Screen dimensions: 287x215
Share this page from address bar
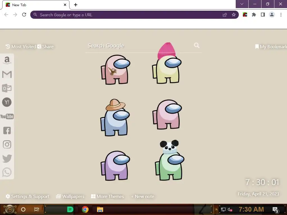[225, 15]
